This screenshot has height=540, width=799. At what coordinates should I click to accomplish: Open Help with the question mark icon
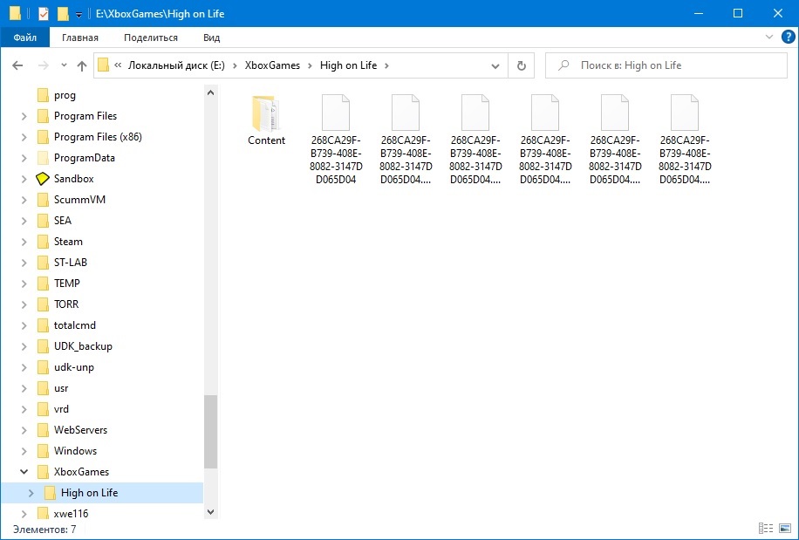788,38
